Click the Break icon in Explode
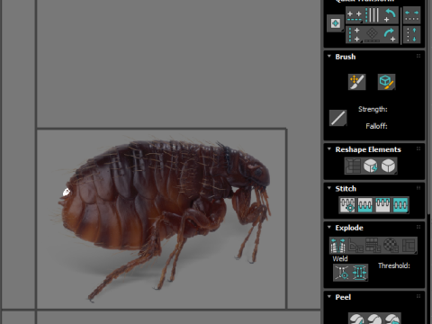This screenshot has width=432, height=324. [x=338, y=246]
